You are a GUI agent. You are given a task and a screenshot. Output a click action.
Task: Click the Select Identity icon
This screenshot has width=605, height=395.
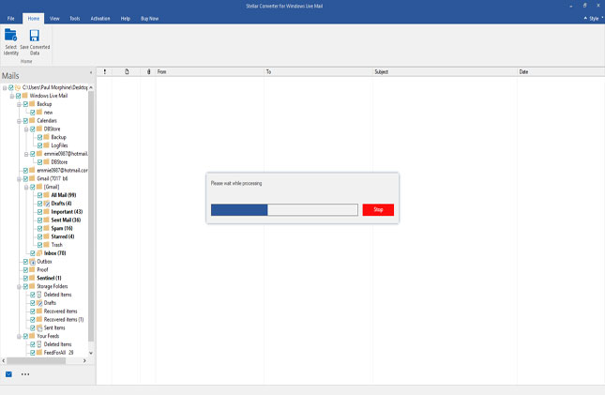point(11,36)
